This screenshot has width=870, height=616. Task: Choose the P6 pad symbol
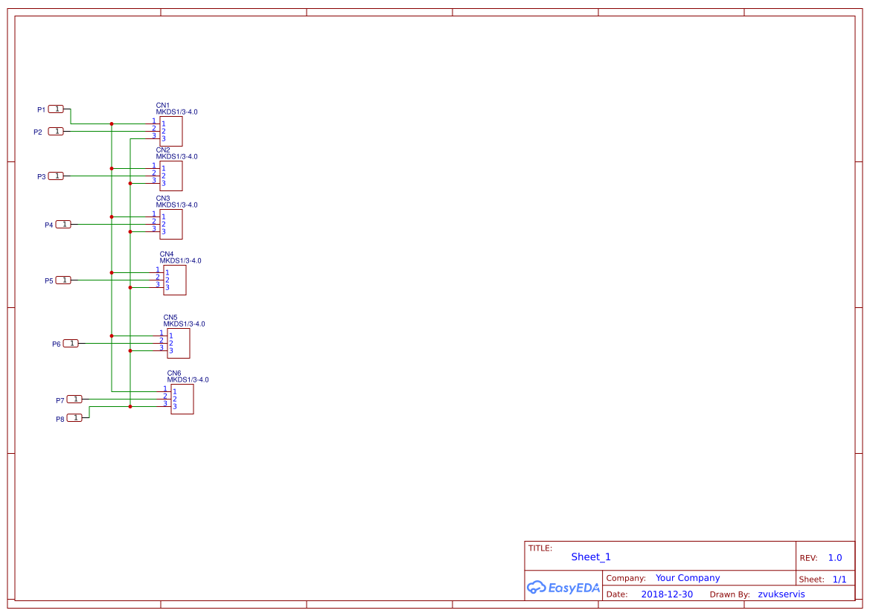71,343
